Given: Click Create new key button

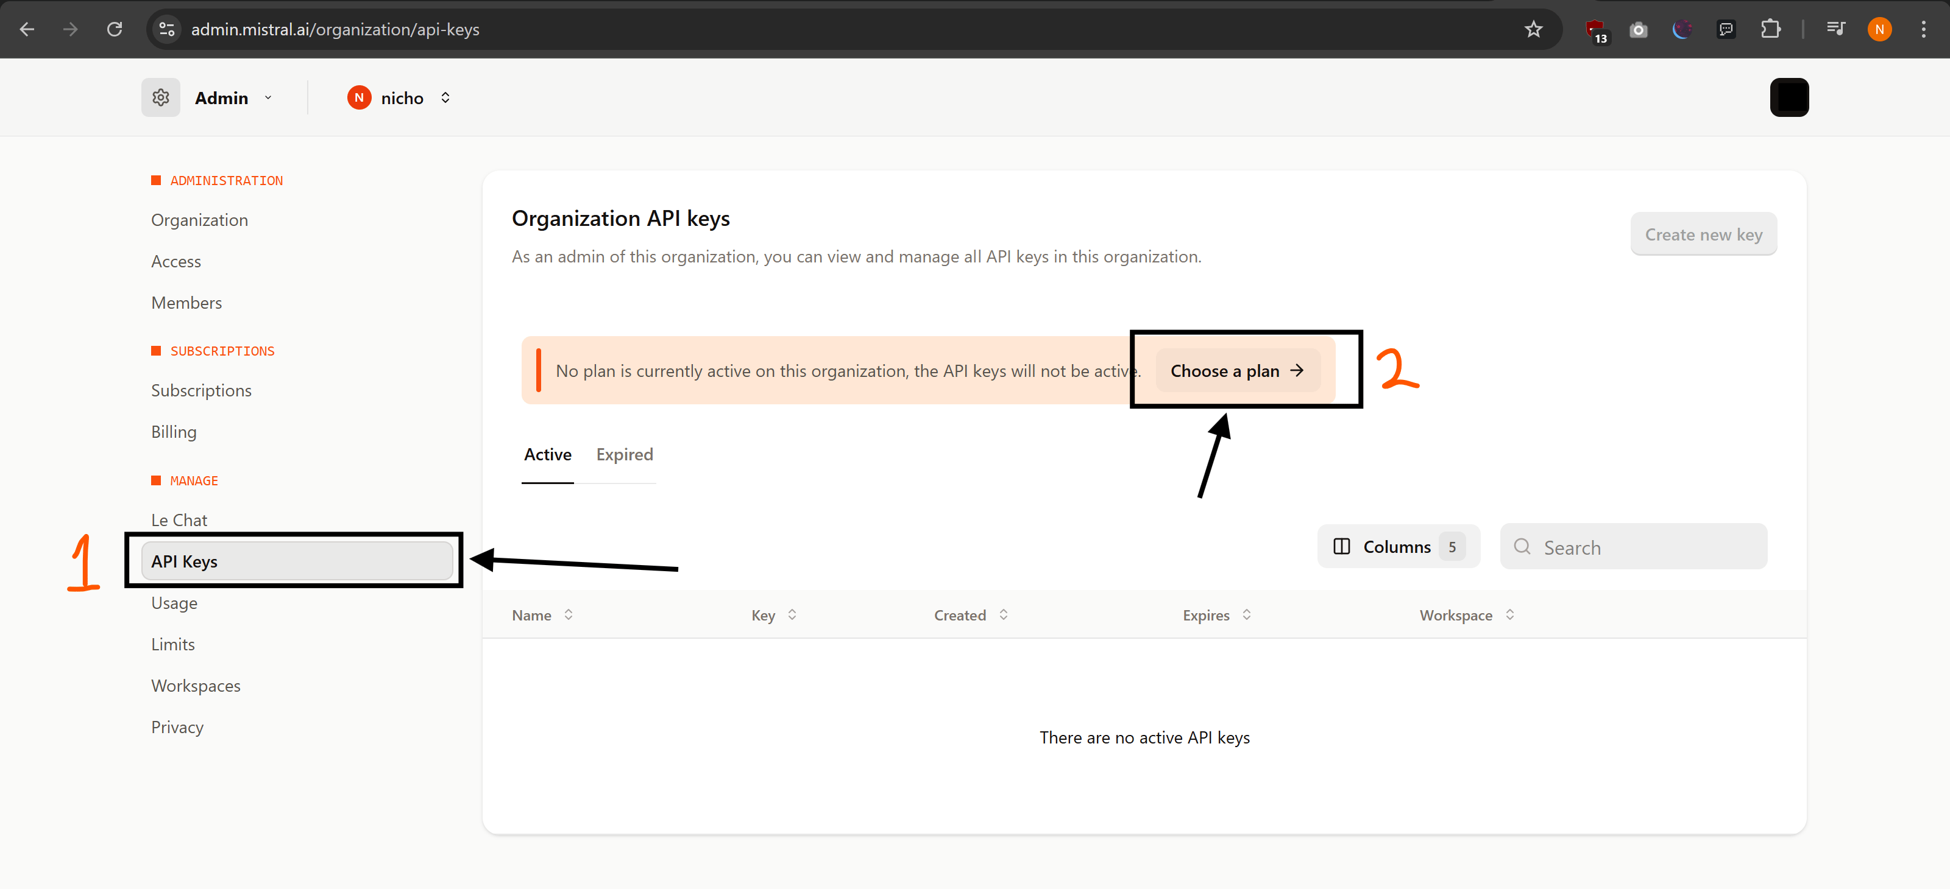Looking at the screenshot, I should tap(1703, 234).
